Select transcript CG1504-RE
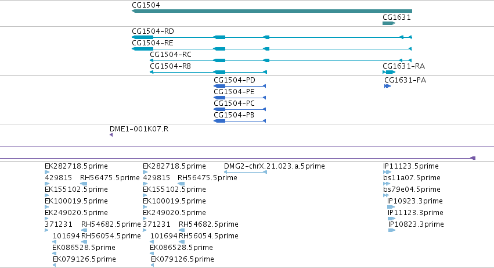This screenshot has width=494, height=268. tap(153, 43)
